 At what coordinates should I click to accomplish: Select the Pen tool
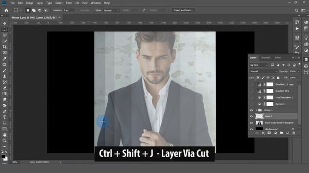4,111
